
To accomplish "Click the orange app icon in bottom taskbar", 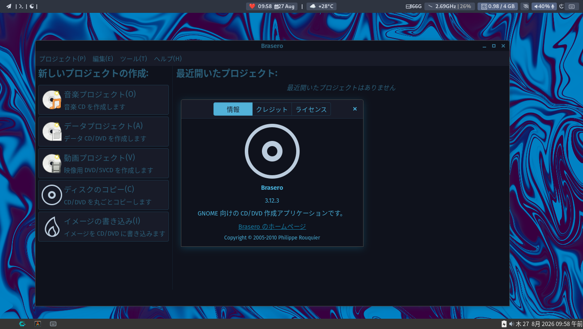I will coord(38,324).
